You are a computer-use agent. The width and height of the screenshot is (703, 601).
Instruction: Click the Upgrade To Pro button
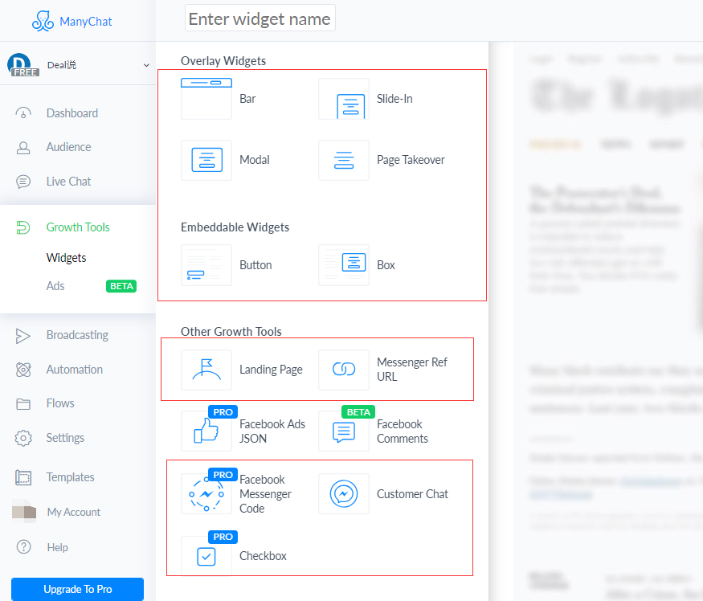78,589
